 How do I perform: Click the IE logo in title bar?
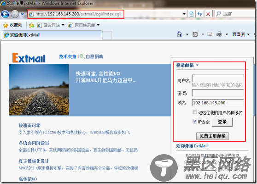[x=3, y=3]
